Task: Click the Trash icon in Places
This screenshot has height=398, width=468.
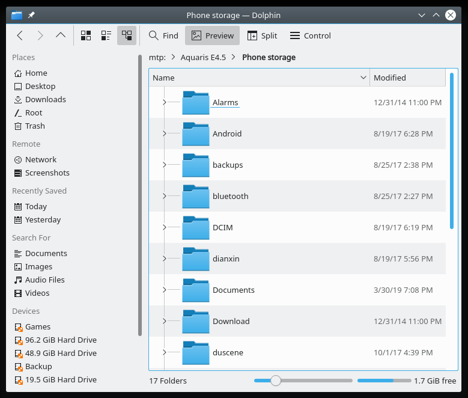Action: (18, 126)
